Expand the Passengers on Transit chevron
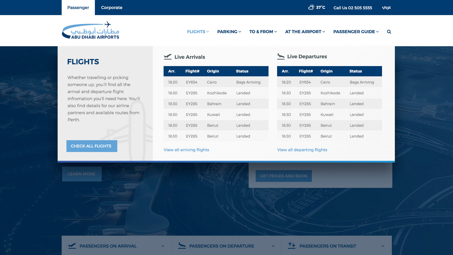 point(383,246)
